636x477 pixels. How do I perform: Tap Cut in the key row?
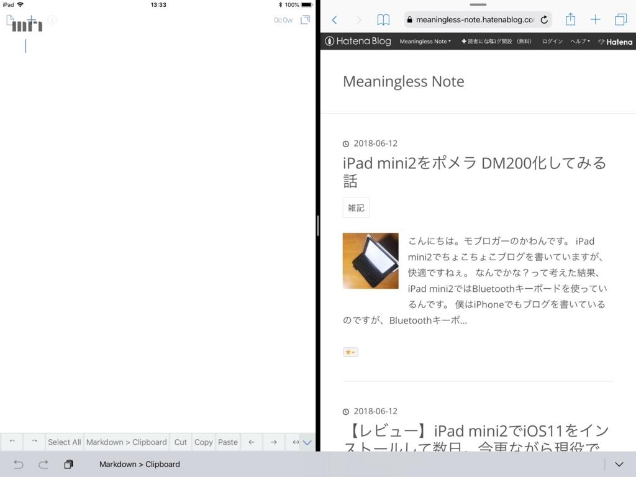(181, 442)
